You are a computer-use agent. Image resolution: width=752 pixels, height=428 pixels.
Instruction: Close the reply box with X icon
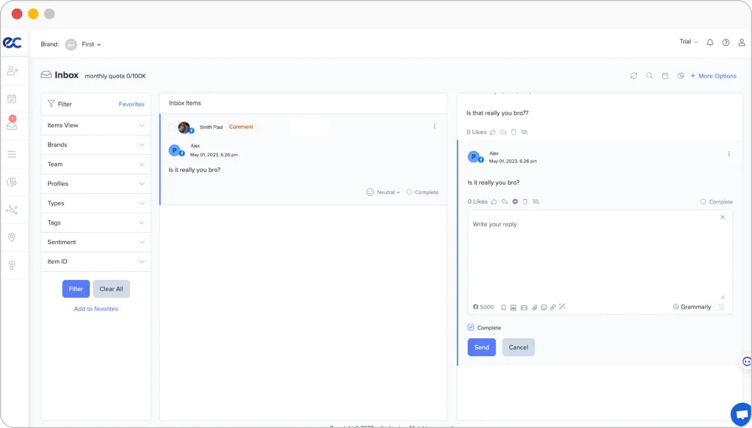click(722, 217)
